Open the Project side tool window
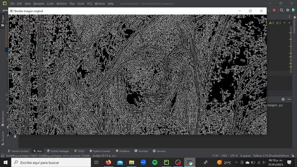The image size is (297, 167). point(3,21)
